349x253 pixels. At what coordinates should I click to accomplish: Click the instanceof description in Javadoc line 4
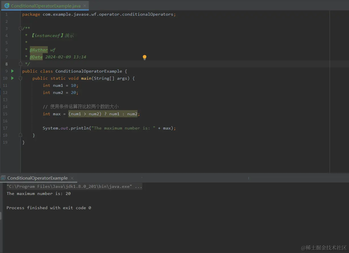[52, 36]
